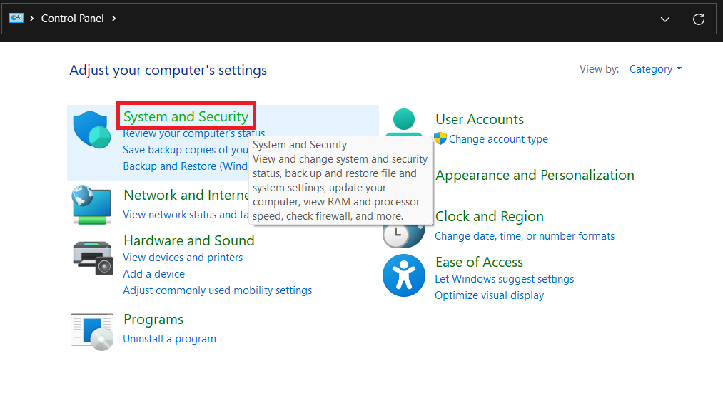Expand the chevron before Control Panel
This screenshot has height=396, width=723.
[32, 19]
